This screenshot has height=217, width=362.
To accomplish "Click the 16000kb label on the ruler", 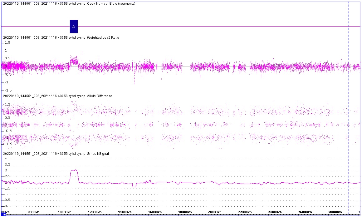I will 155,212.
